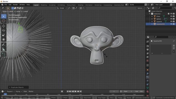Screen dimensions: 176x99
Task: Play the animation forward
Action: (x=75, y=91)
